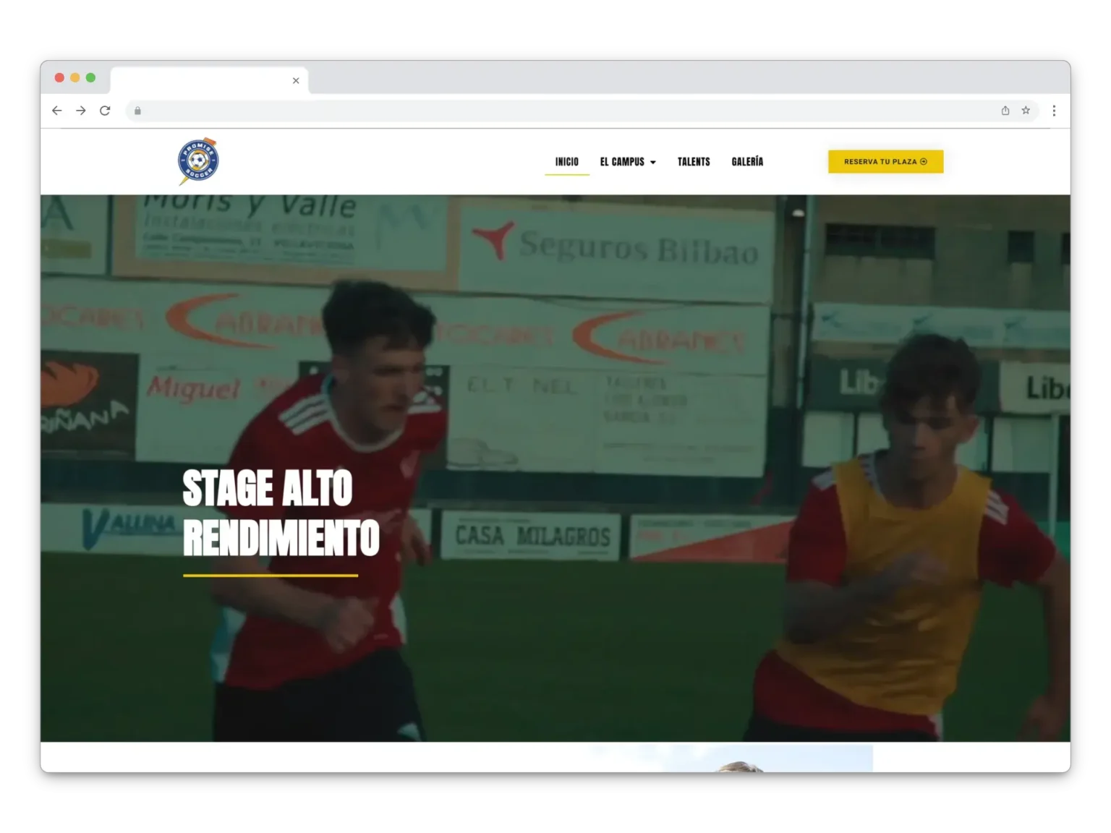Click the Reserva tu plaza button
The image size is (1111, 833).
(x=885, y=161)
